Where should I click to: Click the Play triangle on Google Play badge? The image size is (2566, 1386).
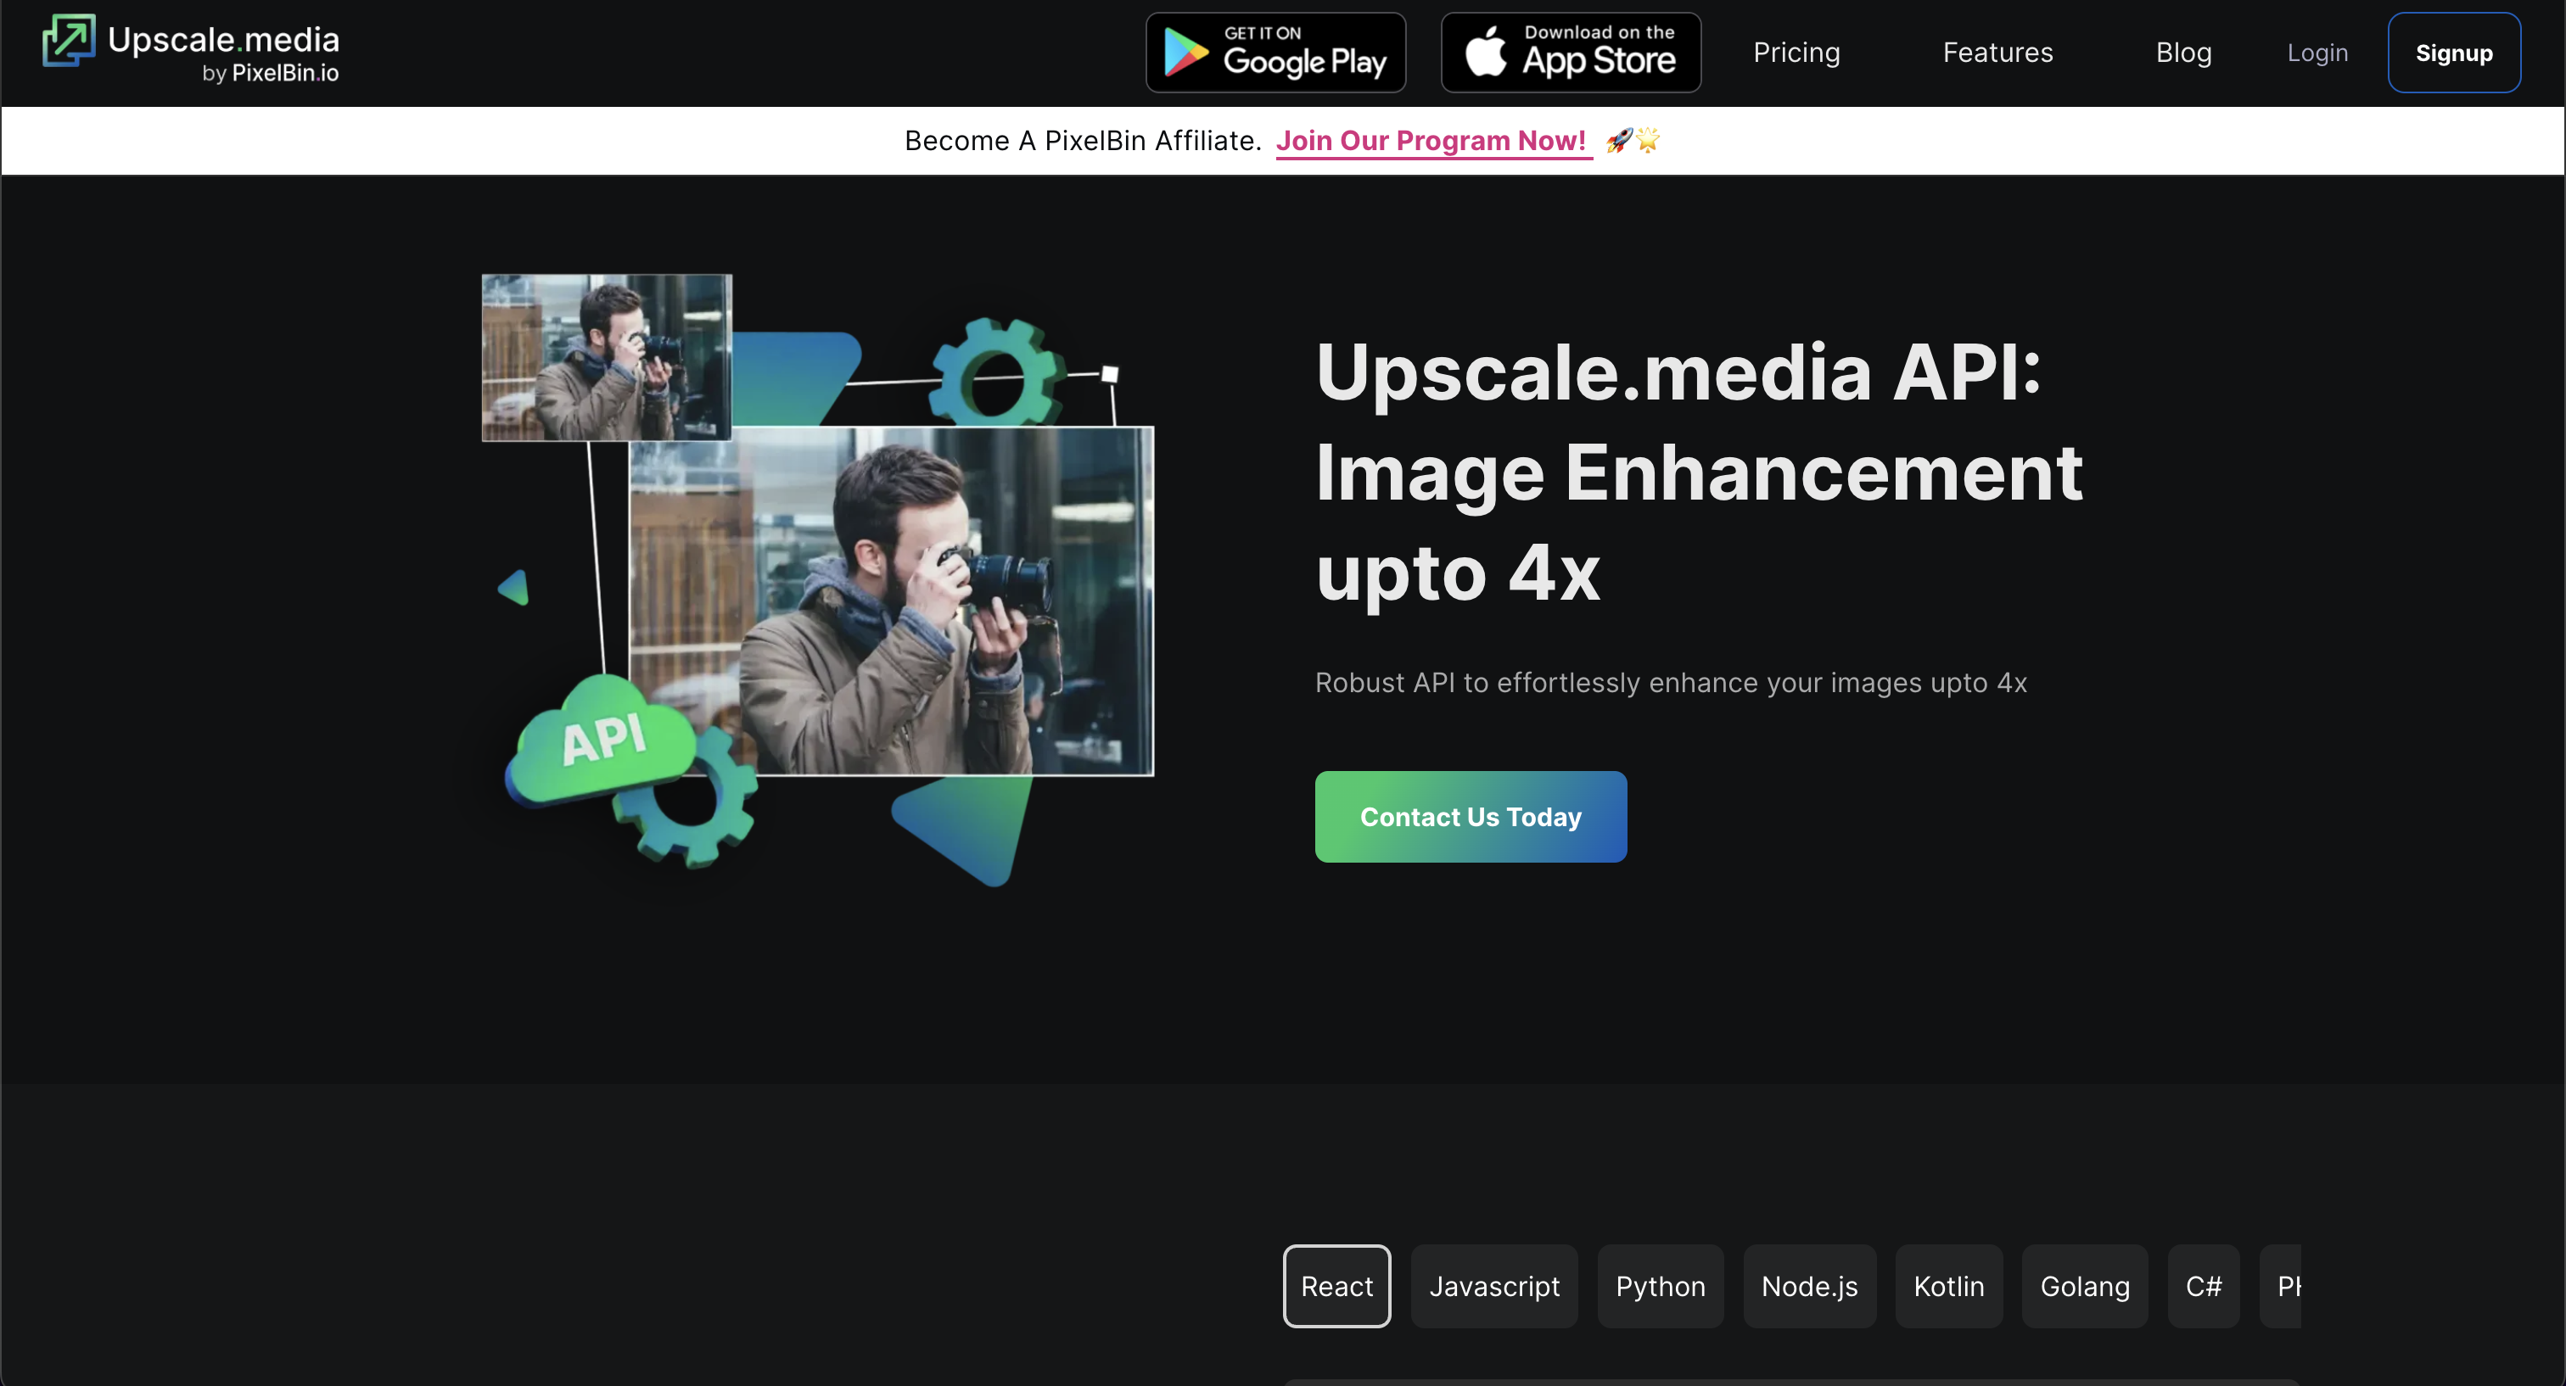coord(1187,52)
